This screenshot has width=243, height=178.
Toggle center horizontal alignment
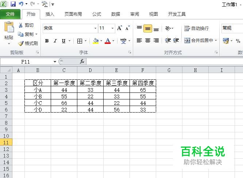(x=148, y=41)
